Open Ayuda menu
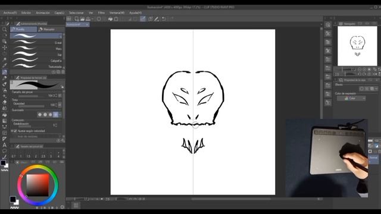The image size is (381, 214). pyautogui.click(x=135, y=12)
